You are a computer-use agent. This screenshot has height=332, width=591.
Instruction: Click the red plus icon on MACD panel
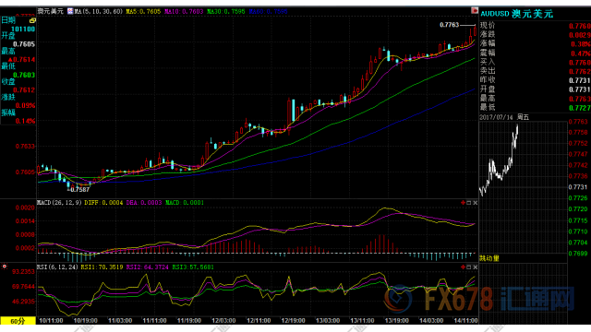[x=463, y=203]
